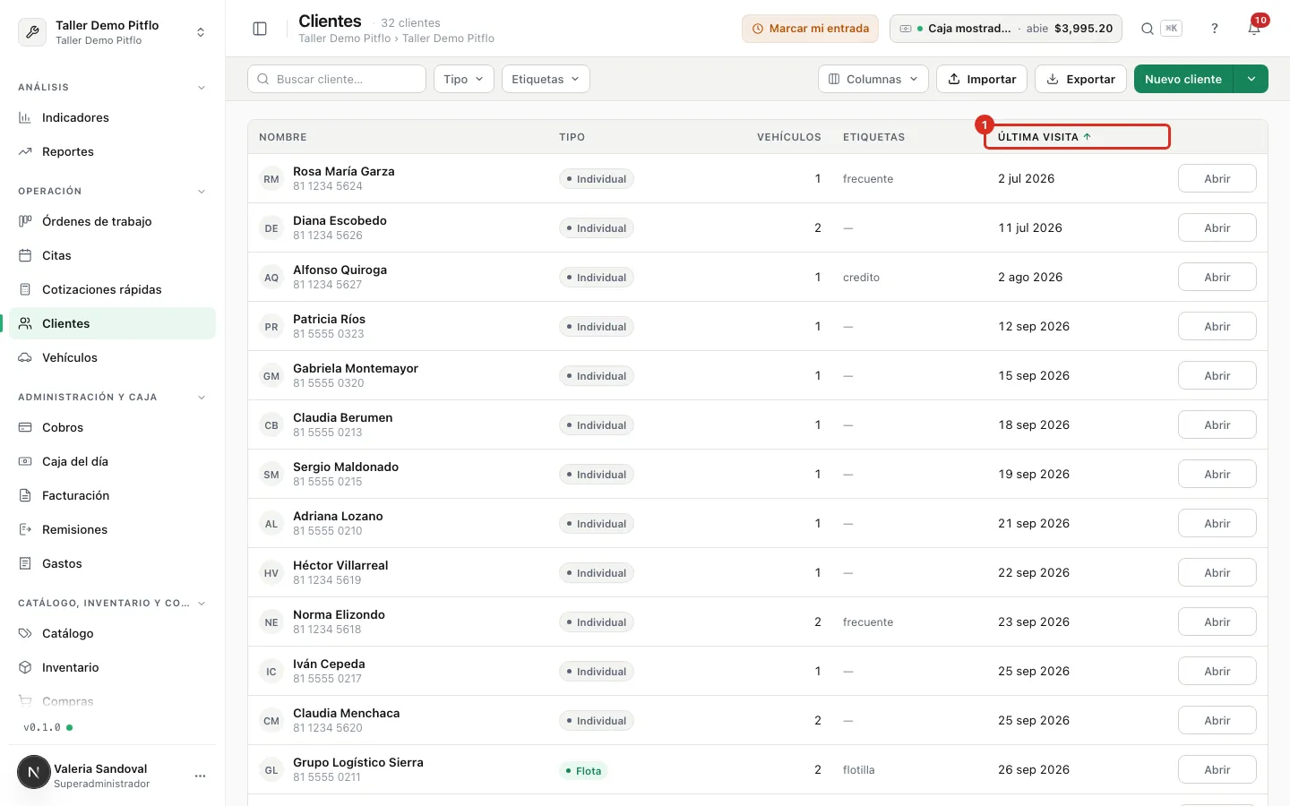Image resolution: width=1290 pixels, height=806 pixels.
Task: Open the search magnifier in top bar
Action: (1147, 29)
